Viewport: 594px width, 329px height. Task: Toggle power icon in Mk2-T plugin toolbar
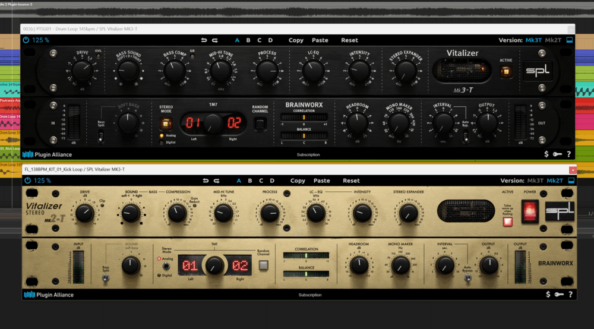click(x=28, y=181)
